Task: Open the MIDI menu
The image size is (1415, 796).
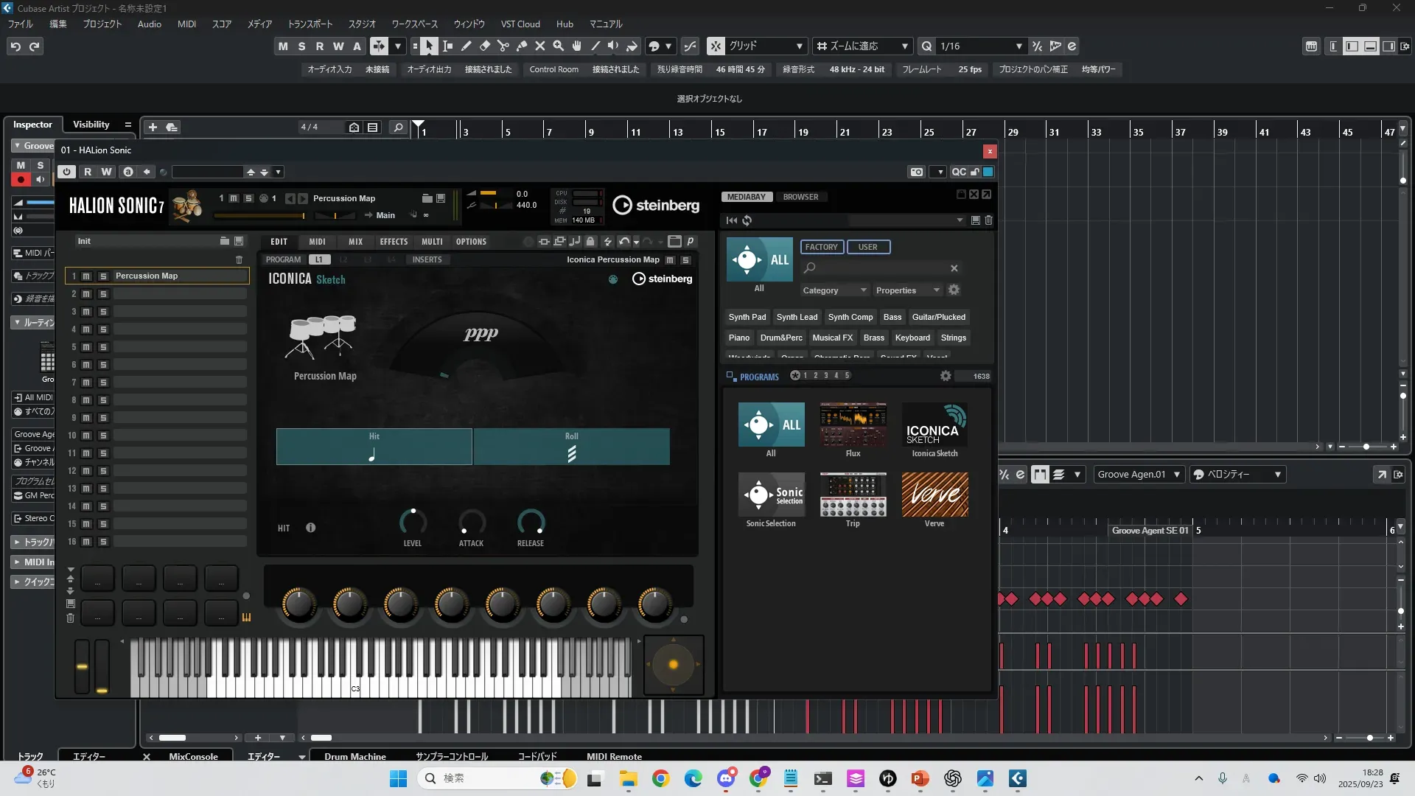Action: pos(186,24)
